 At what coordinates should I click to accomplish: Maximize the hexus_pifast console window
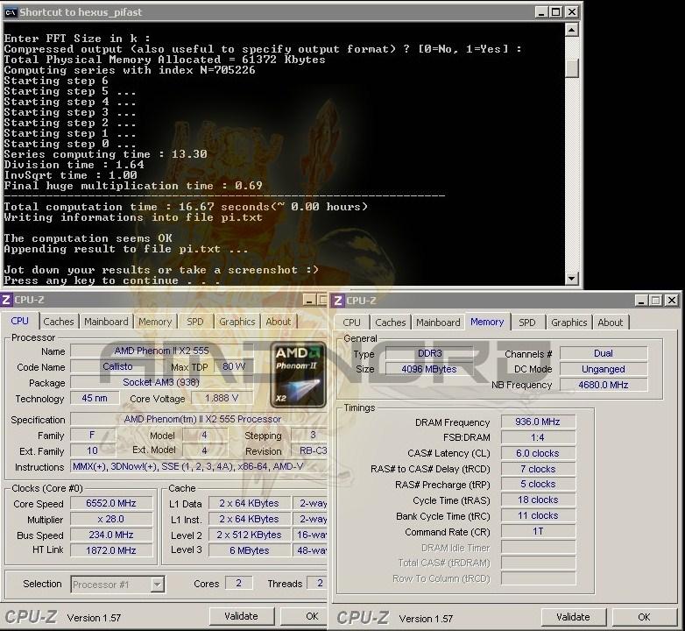coord(555,11)
